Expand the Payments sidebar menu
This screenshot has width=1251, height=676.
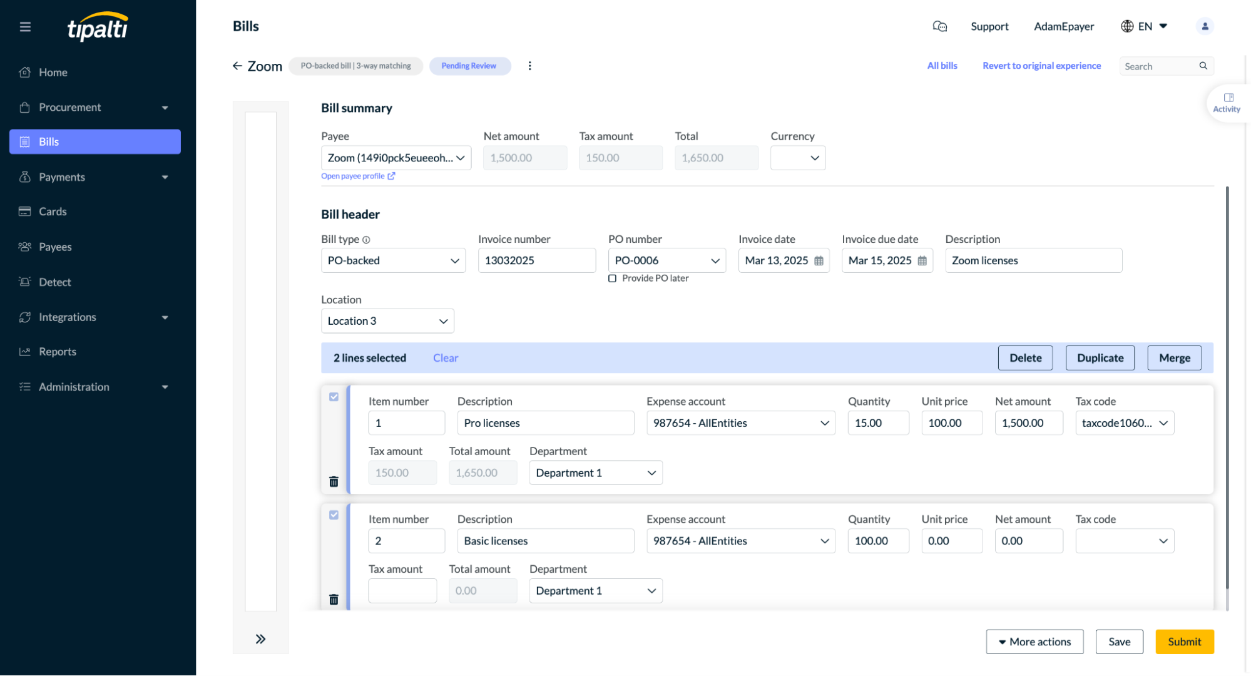[165, 177]
